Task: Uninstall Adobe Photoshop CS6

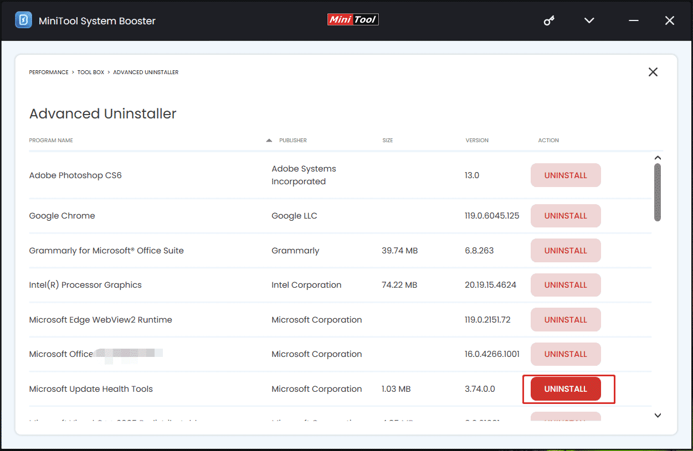Action: [x=566, y=175]
